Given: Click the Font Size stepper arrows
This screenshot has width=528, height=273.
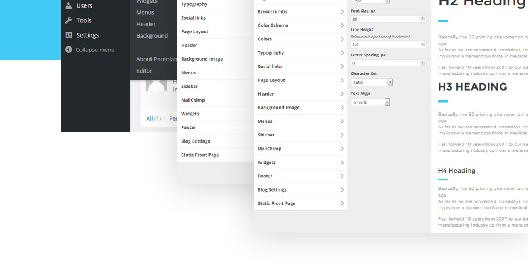Looking at the screenshot, I should (422, 19).
